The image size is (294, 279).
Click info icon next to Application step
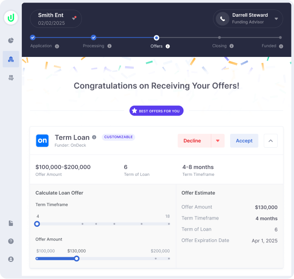(x=57, y=46)
